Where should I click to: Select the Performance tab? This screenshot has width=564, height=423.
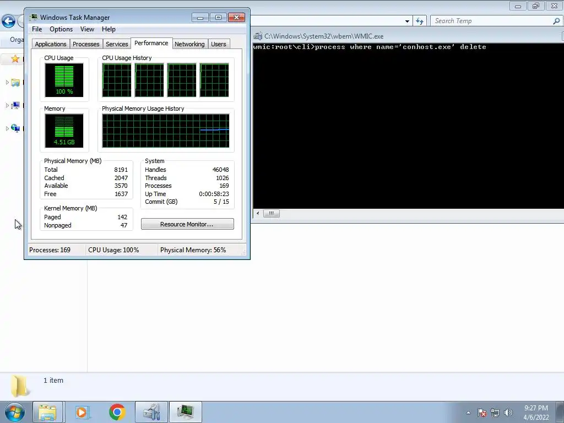click(151, 43)
